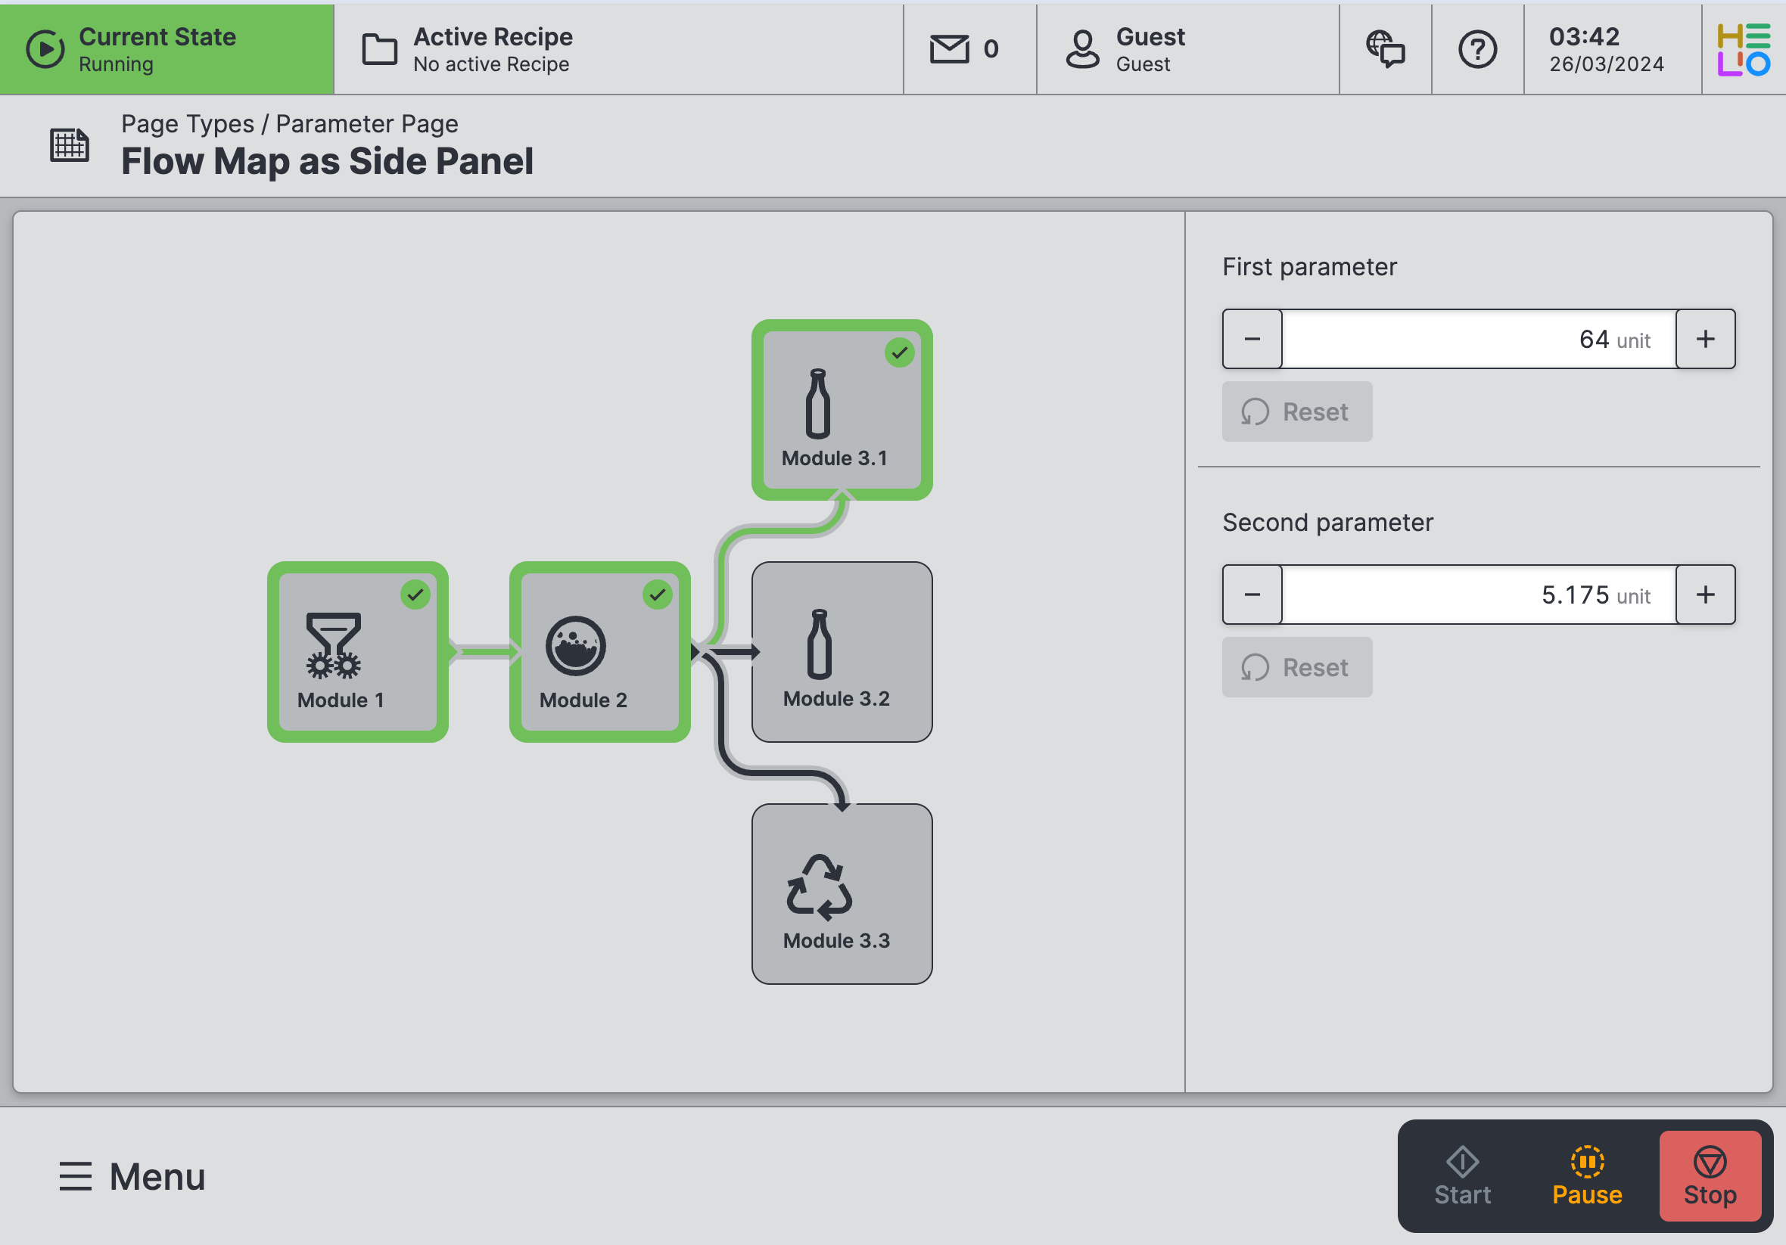Reset the Second parameter

point(1296,667)
